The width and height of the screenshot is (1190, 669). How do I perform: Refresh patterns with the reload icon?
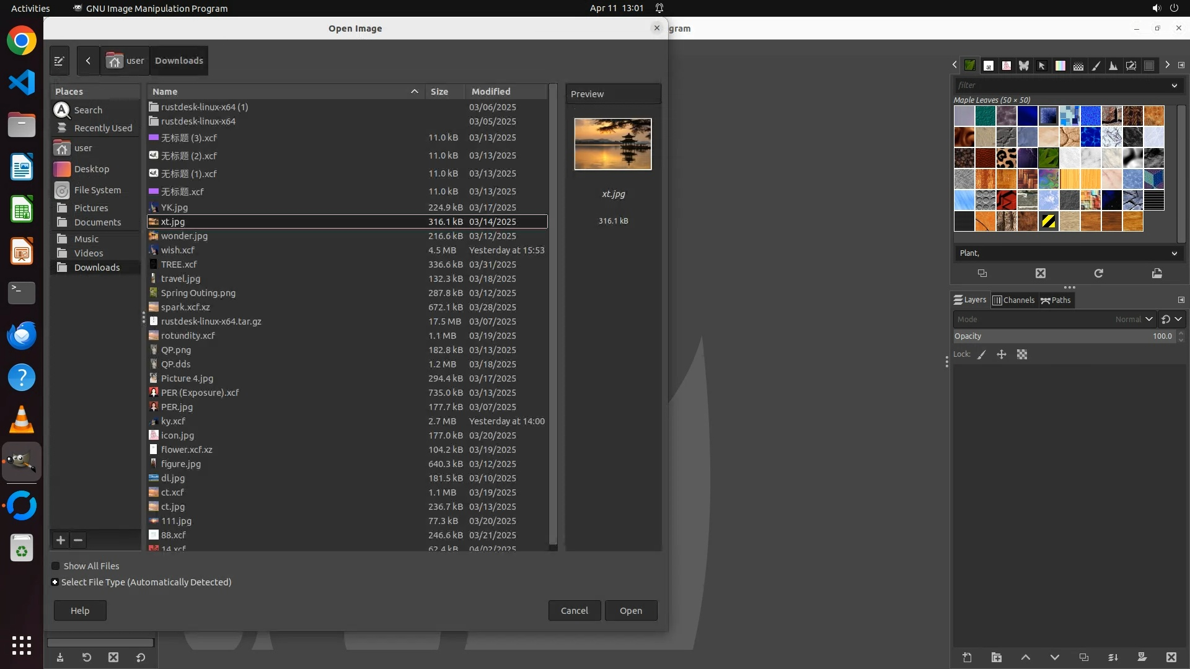(x=1098, y=273)
